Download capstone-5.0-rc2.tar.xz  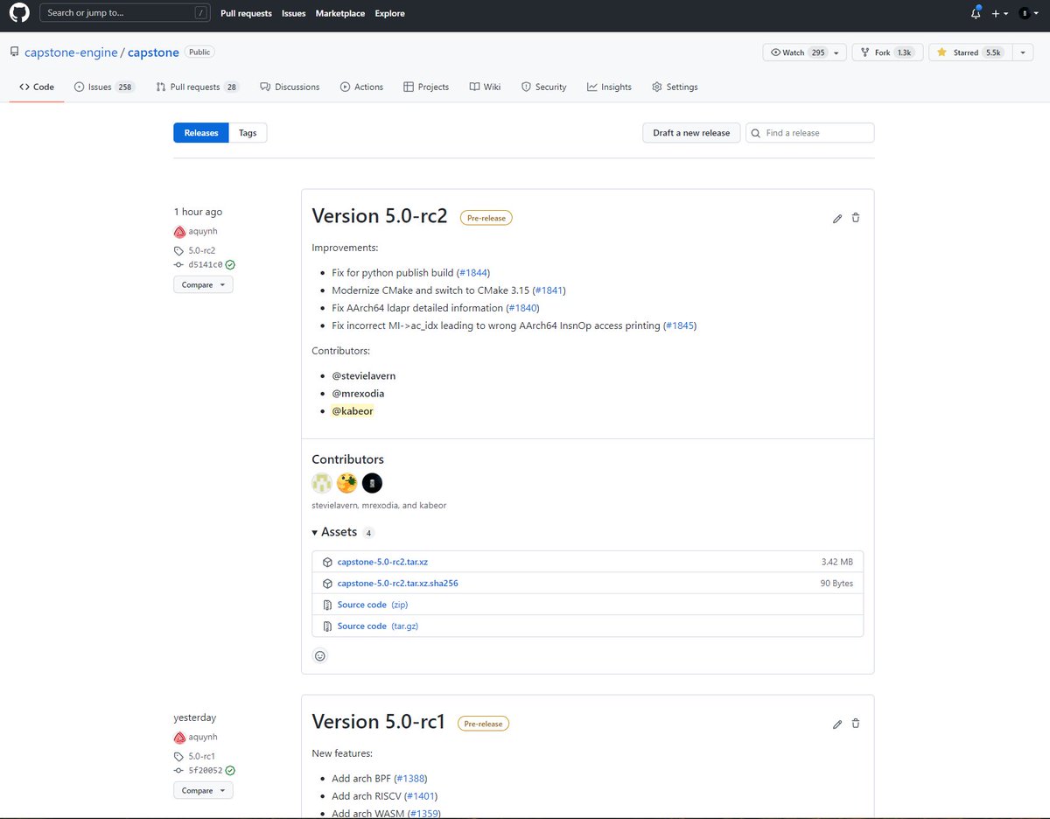pos(382,562)
